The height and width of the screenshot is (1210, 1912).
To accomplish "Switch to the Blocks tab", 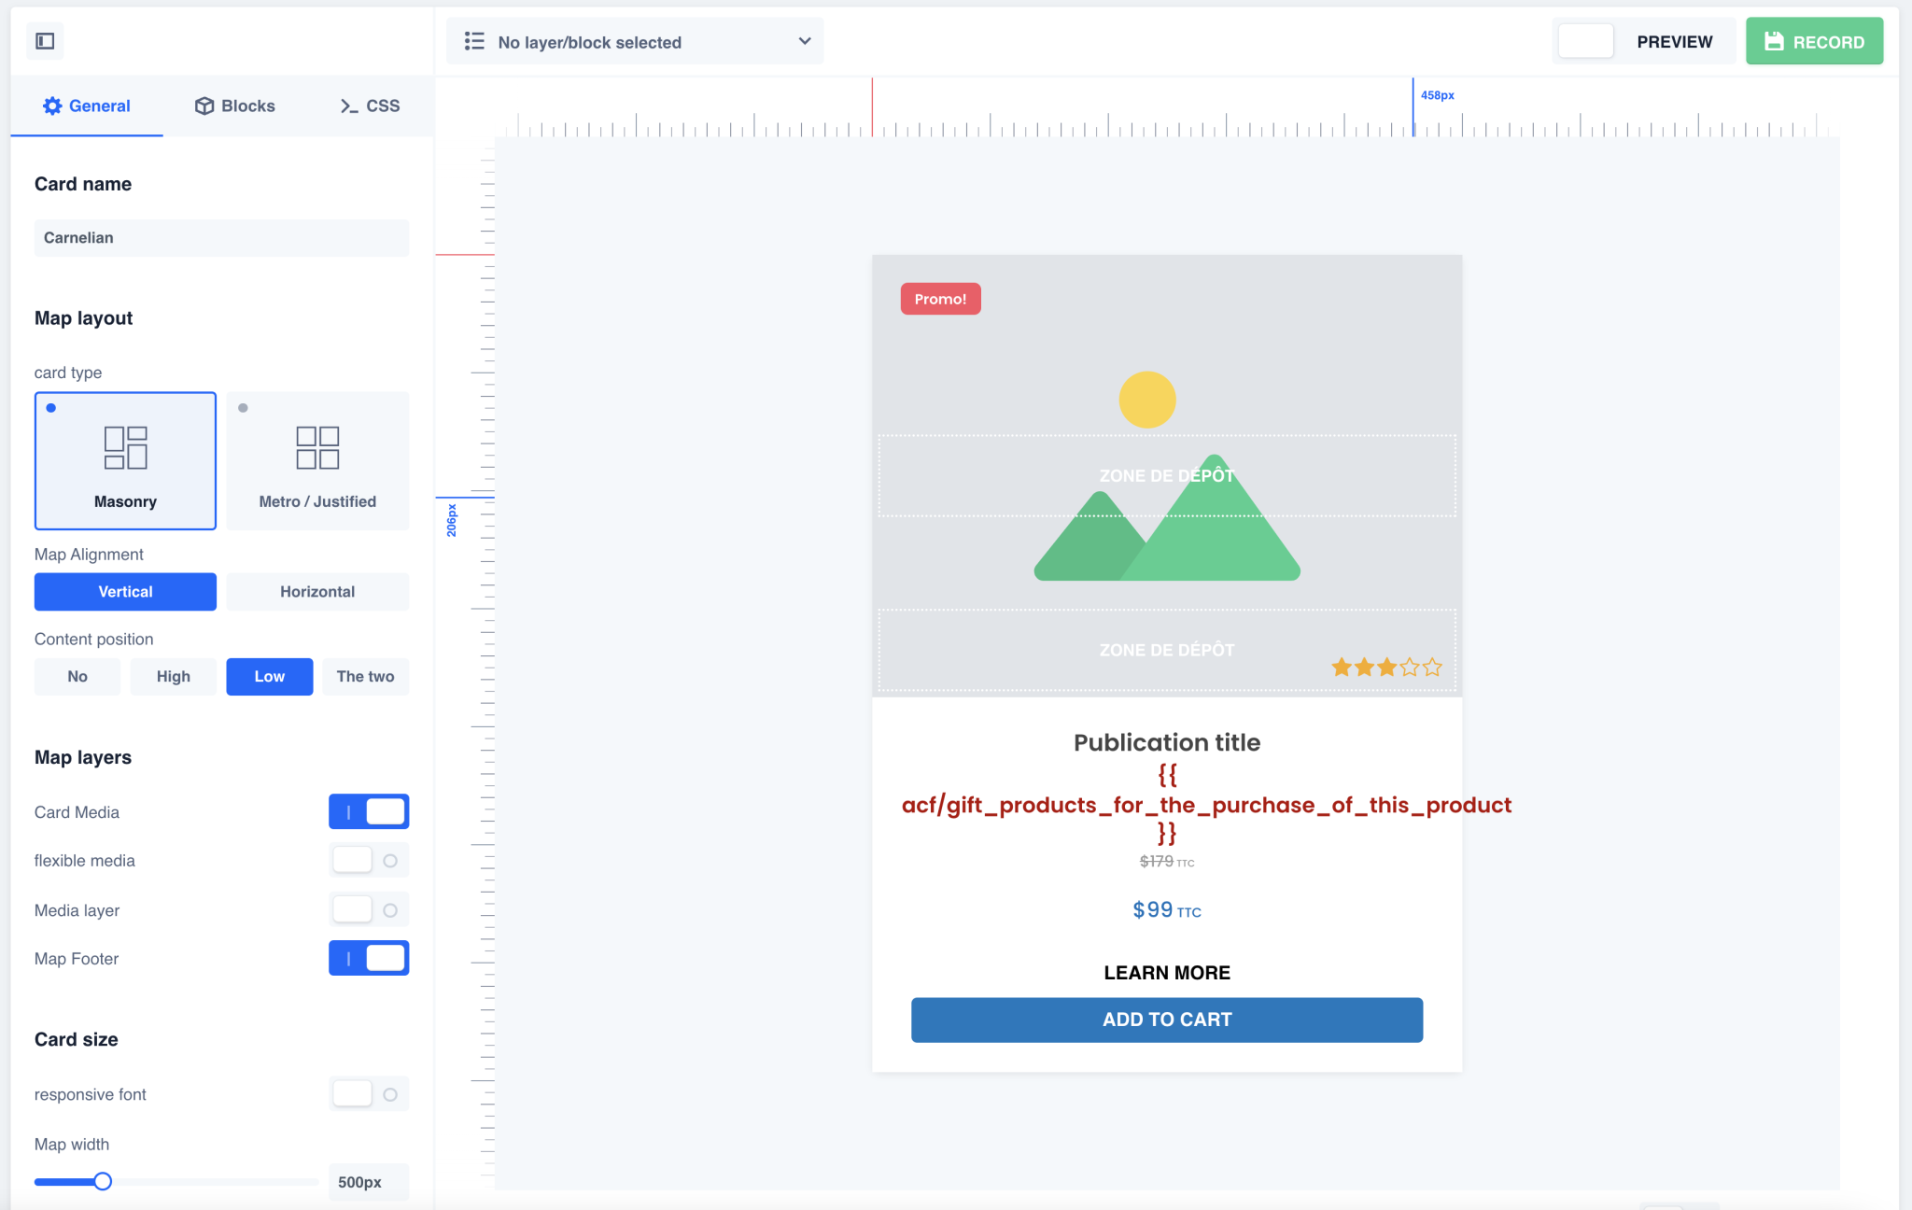I will click(234, 106).
